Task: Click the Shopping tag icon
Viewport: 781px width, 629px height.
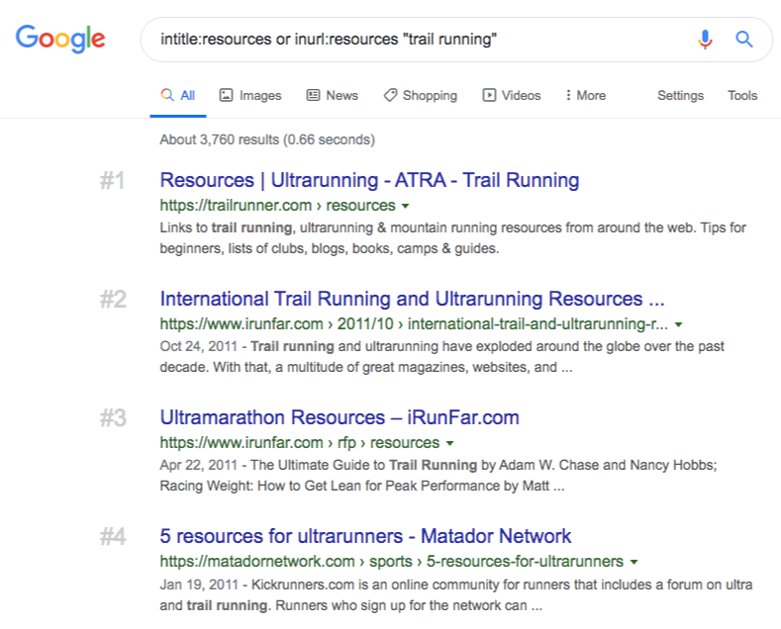Action: coord(390,95)
